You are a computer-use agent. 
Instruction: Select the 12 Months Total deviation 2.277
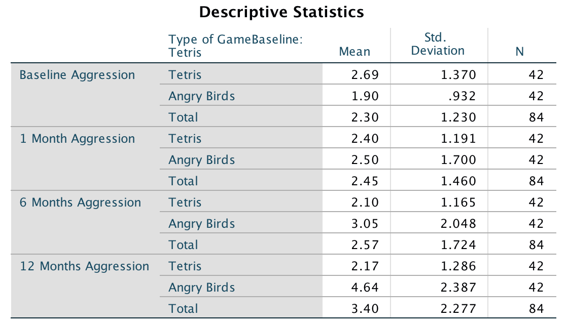point(458,309)
